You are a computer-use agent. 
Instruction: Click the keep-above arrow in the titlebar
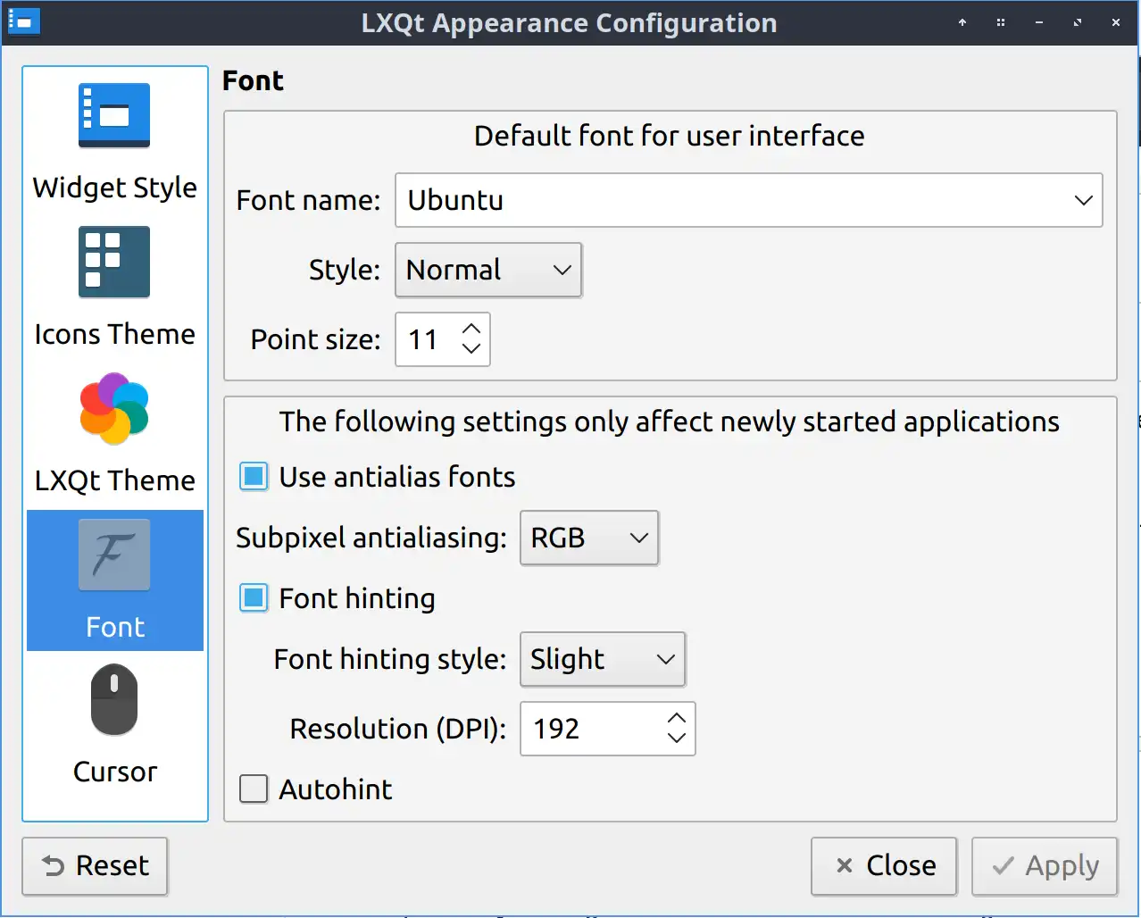pos(962,21)
